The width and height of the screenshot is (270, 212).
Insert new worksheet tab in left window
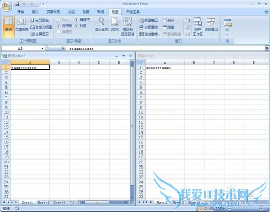click(72, 202)
